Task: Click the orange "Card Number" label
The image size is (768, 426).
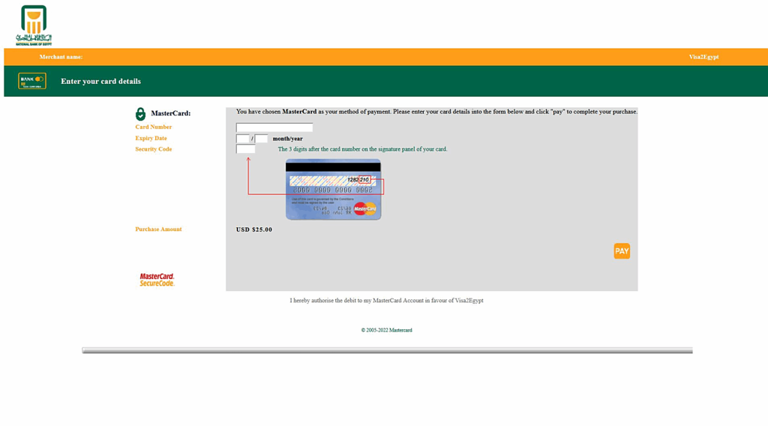Action: tap(153, 127)
